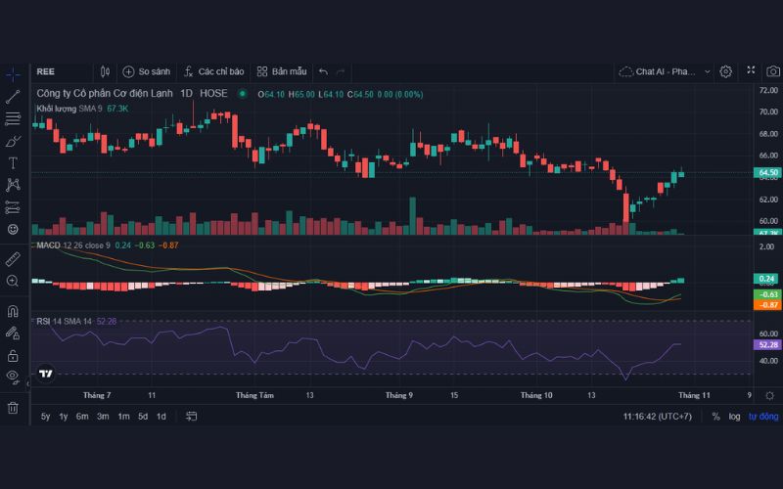
Task: Open chart settings gear icon
Action: 726,71
